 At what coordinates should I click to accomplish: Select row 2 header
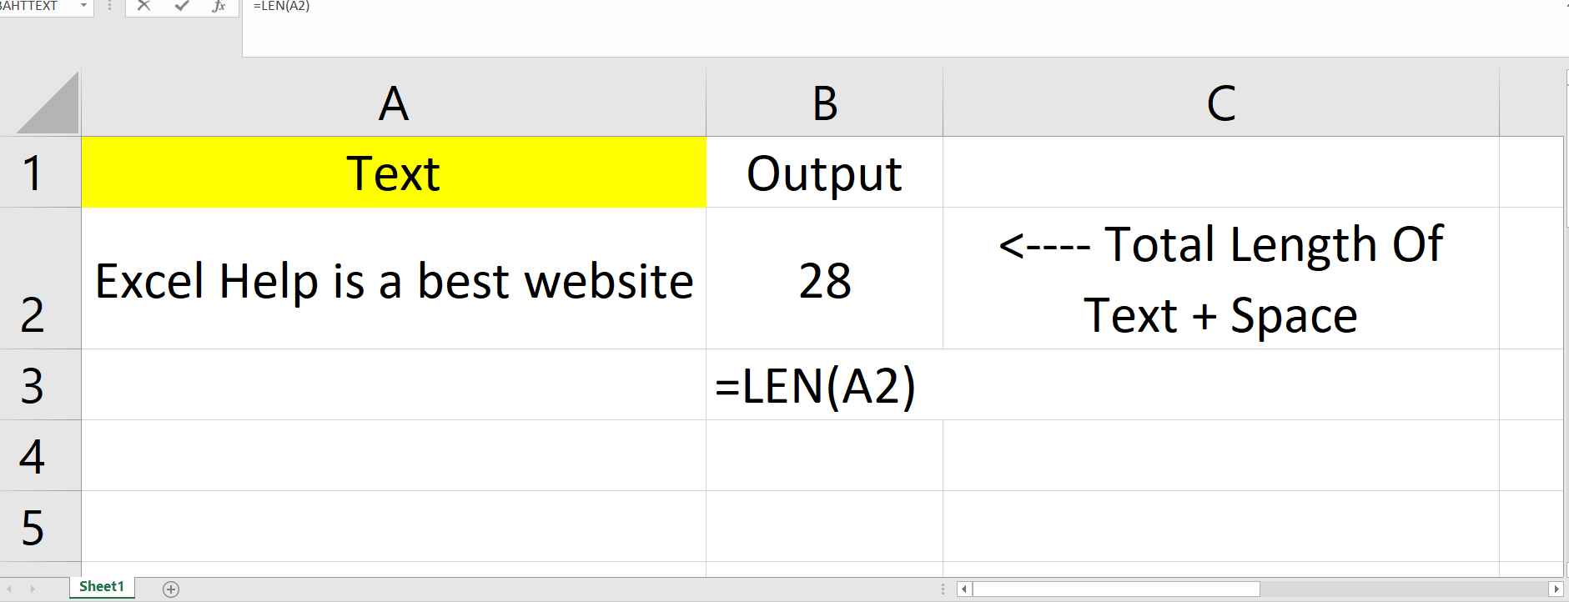40,279
